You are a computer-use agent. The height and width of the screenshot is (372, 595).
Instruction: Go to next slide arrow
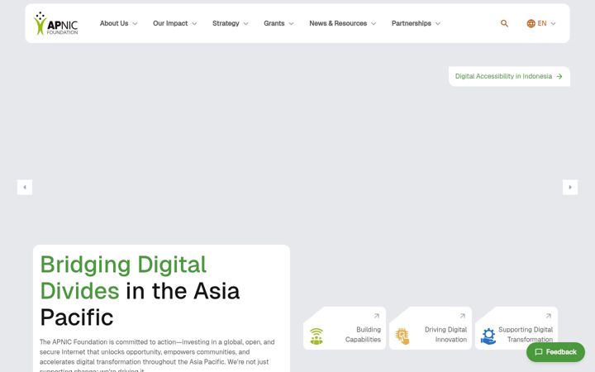point(570,187)
